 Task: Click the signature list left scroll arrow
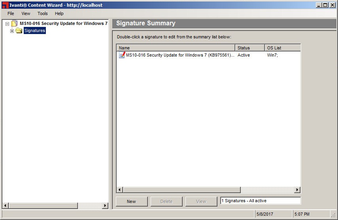(x=120, y=190)
